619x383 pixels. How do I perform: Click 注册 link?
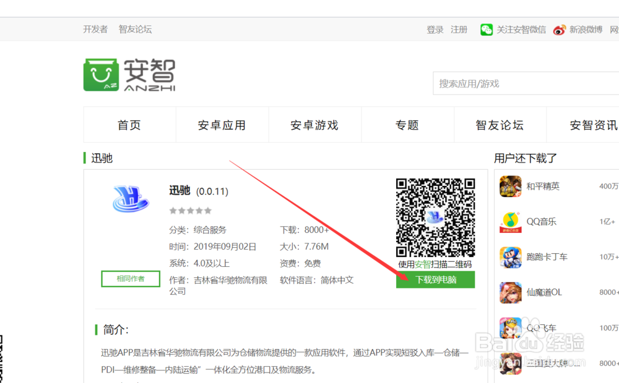[x=459, y=30]
